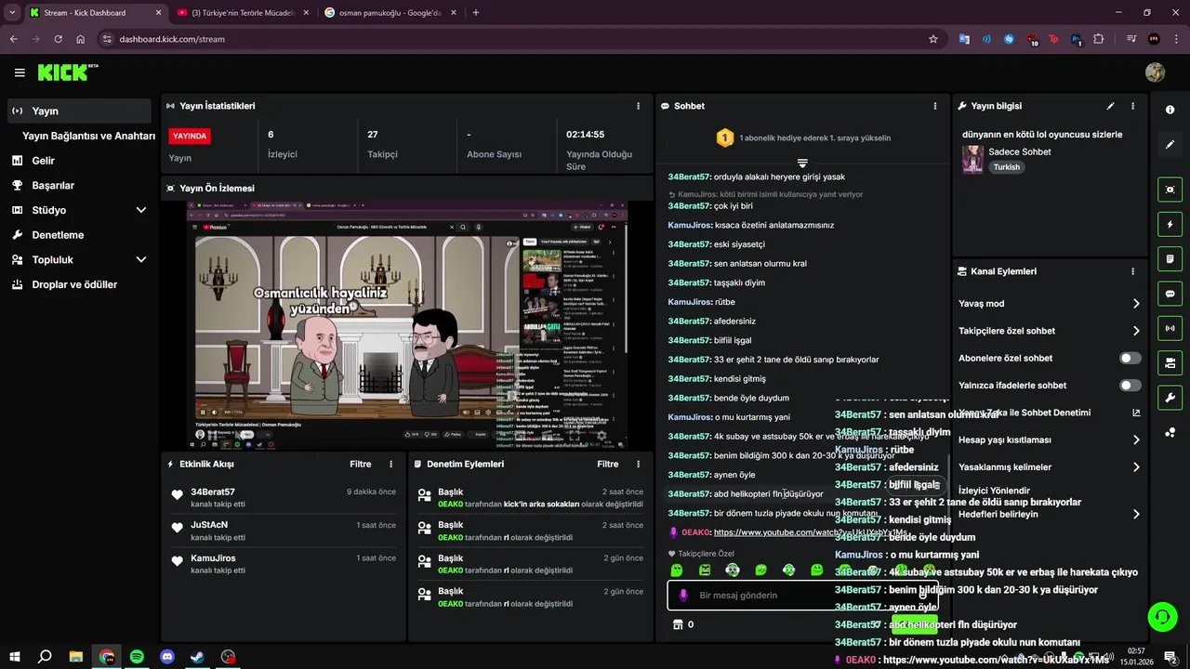Open the Windows Start menu
The width and height of the screenshot is (1190, 669).
click(x=14, y=657)
